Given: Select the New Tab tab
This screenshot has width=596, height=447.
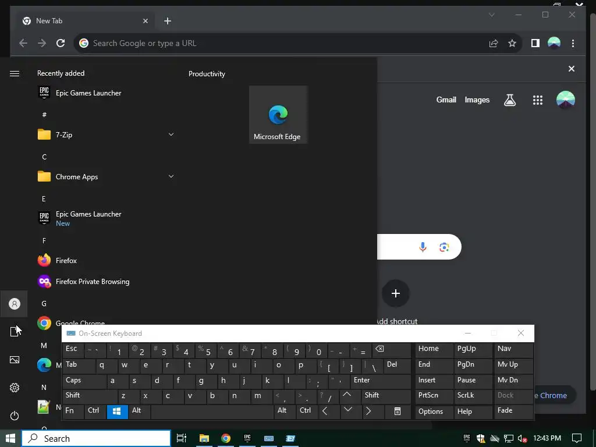Looking at the screenshot, I should click(x=86, y=21).
